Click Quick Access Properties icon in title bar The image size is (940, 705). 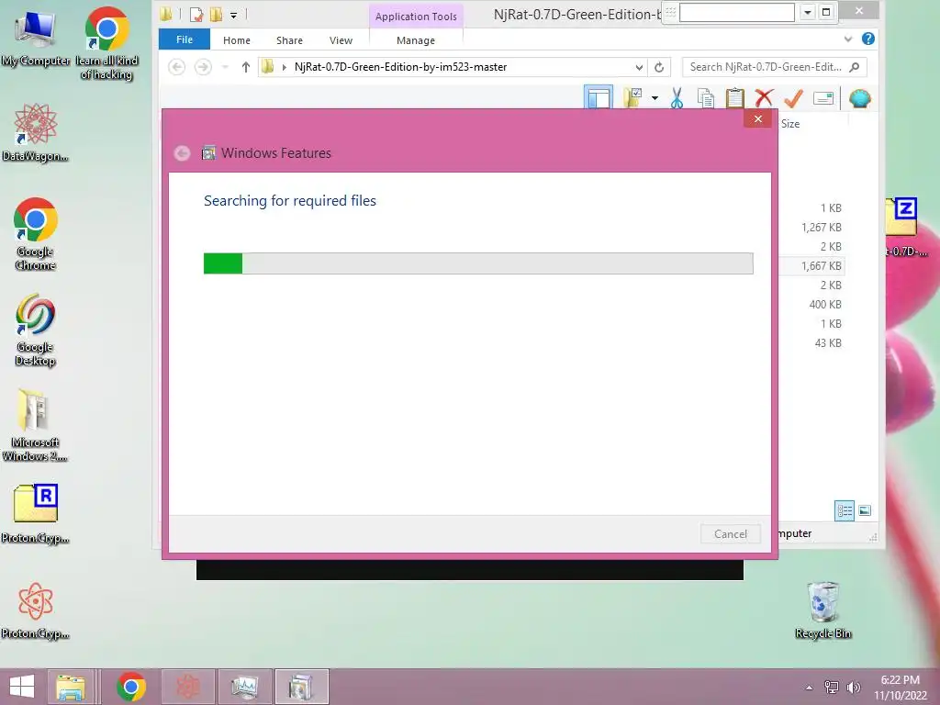click(x=196, y=14)
